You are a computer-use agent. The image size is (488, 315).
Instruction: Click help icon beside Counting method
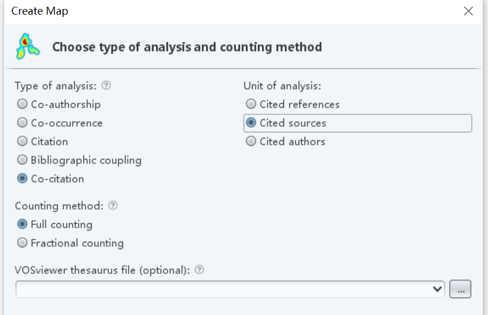click(113, 206)
